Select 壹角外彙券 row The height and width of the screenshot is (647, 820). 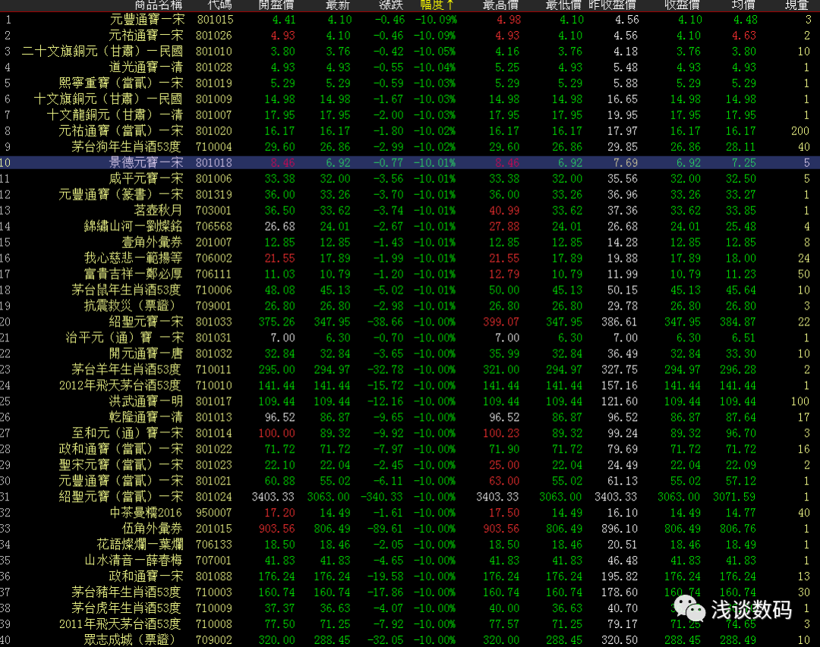[x=410, y=242]
